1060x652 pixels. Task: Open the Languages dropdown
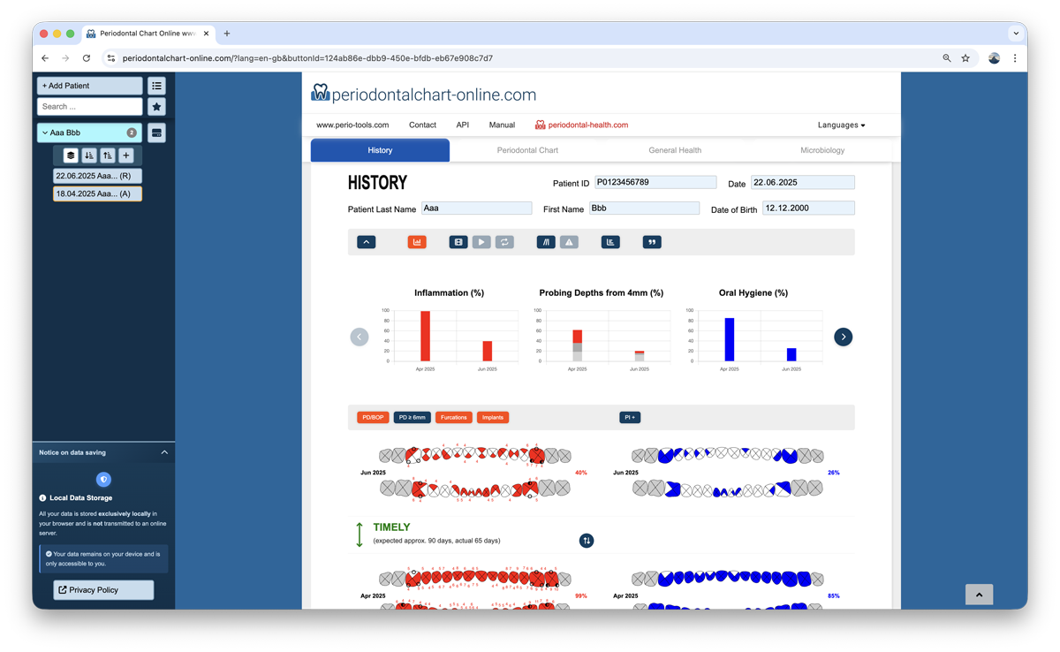[x=841, y=125]
